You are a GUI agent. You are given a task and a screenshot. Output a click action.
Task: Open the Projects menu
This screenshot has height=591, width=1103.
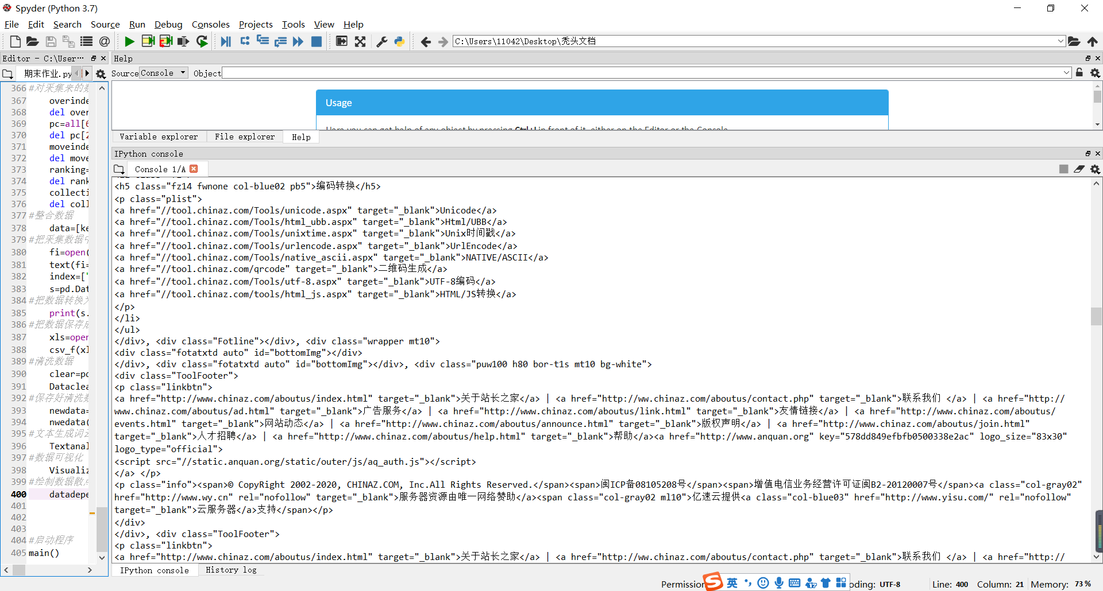click(x=256, y=24)
